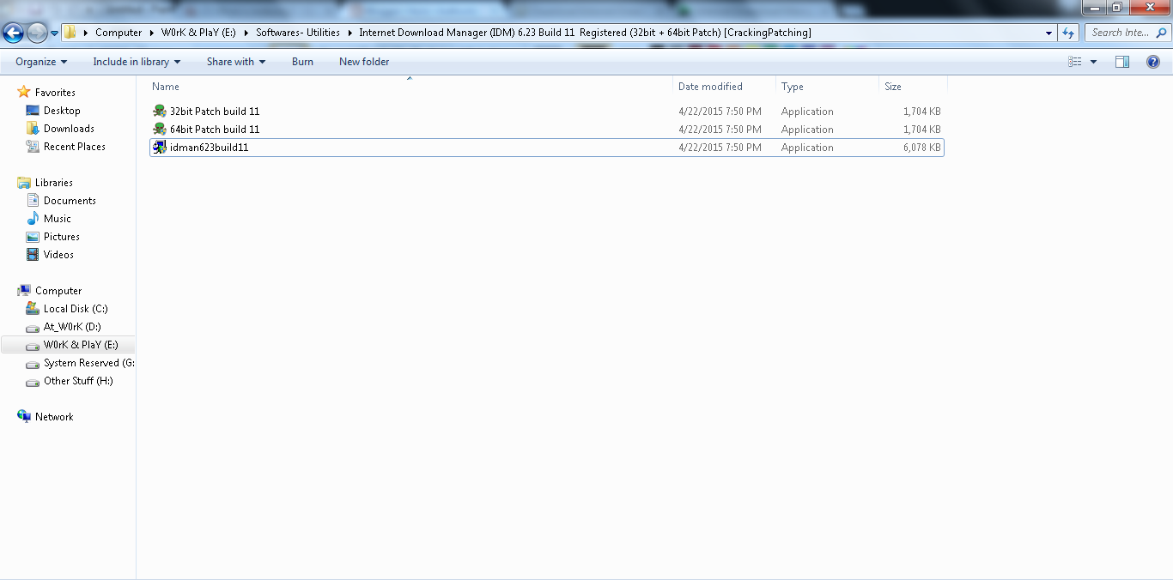Select Softwares- Utilities breadcrumb segment
Screen dimensions: 1173x580
[x=298, y=33]
